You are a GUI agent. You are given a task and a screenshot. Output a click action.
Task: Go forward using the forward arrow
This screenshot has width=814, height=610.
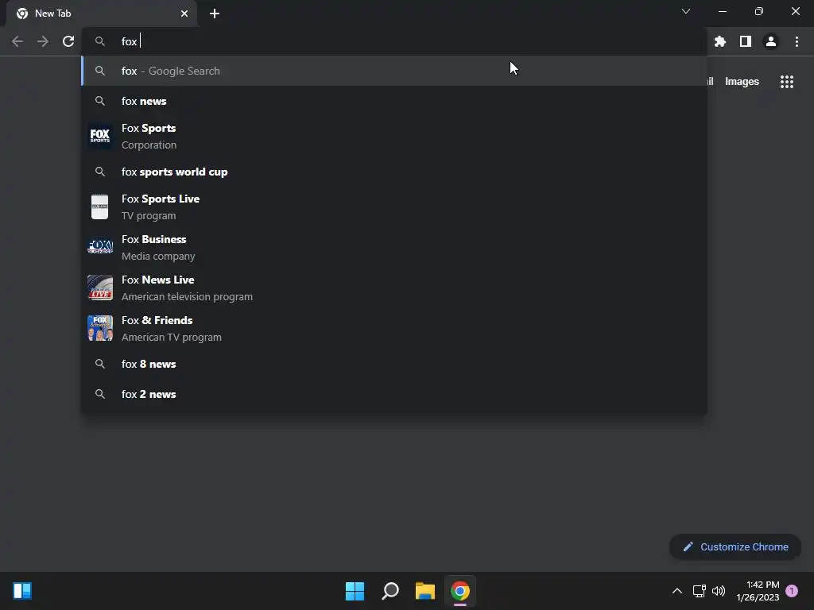click(x=43, y=41)
